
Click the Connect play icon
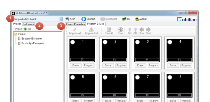83,19
